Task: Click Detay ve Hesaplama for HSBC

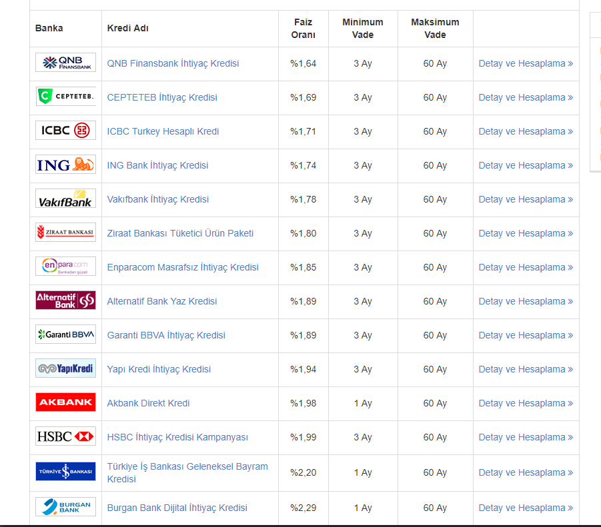Action: [x=526, y=437]
